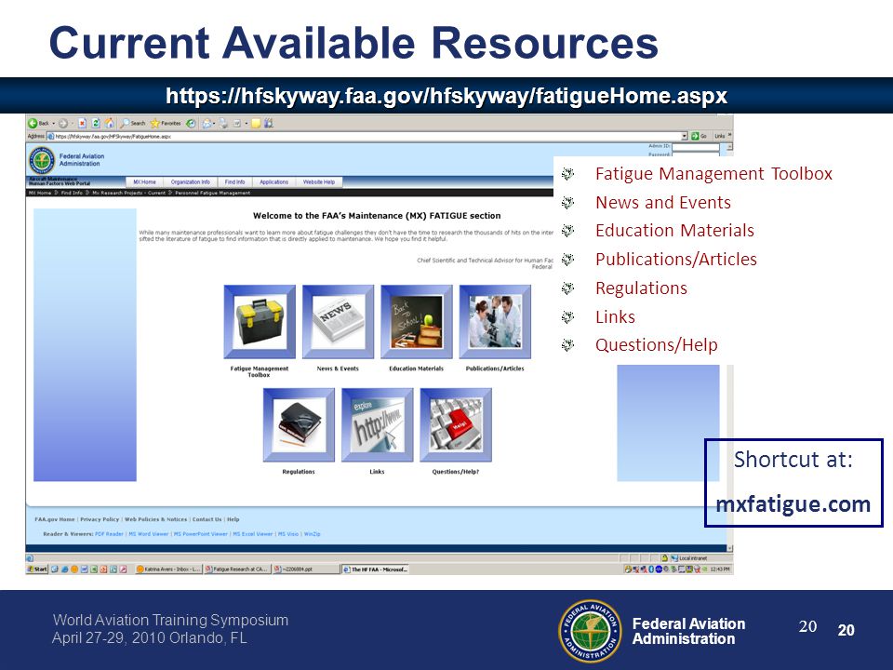Open the Applications tab
The image size is (893, 670).
(273, 181)
